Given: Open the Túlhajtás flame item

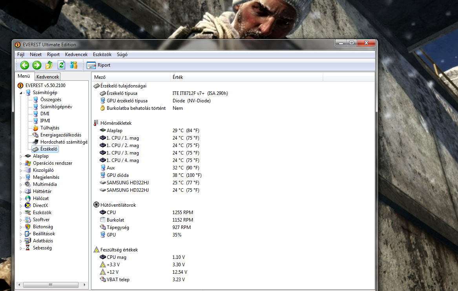Looking at the screenshot, I should [50, 128].
